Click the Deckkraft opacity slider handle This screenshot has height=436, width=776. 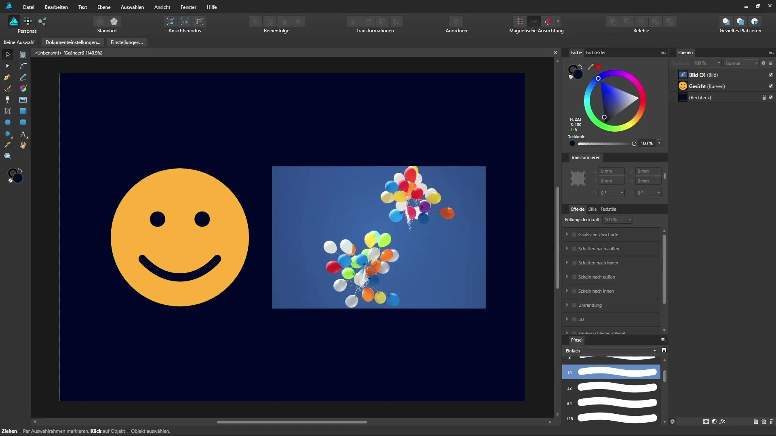634,144
